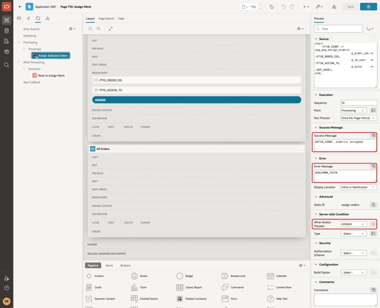Open the Authorization Scheme dropdown
380x308 pixels.
353,253
